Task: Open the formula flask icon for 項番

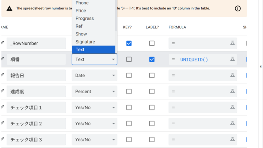Action: point(232,59)
